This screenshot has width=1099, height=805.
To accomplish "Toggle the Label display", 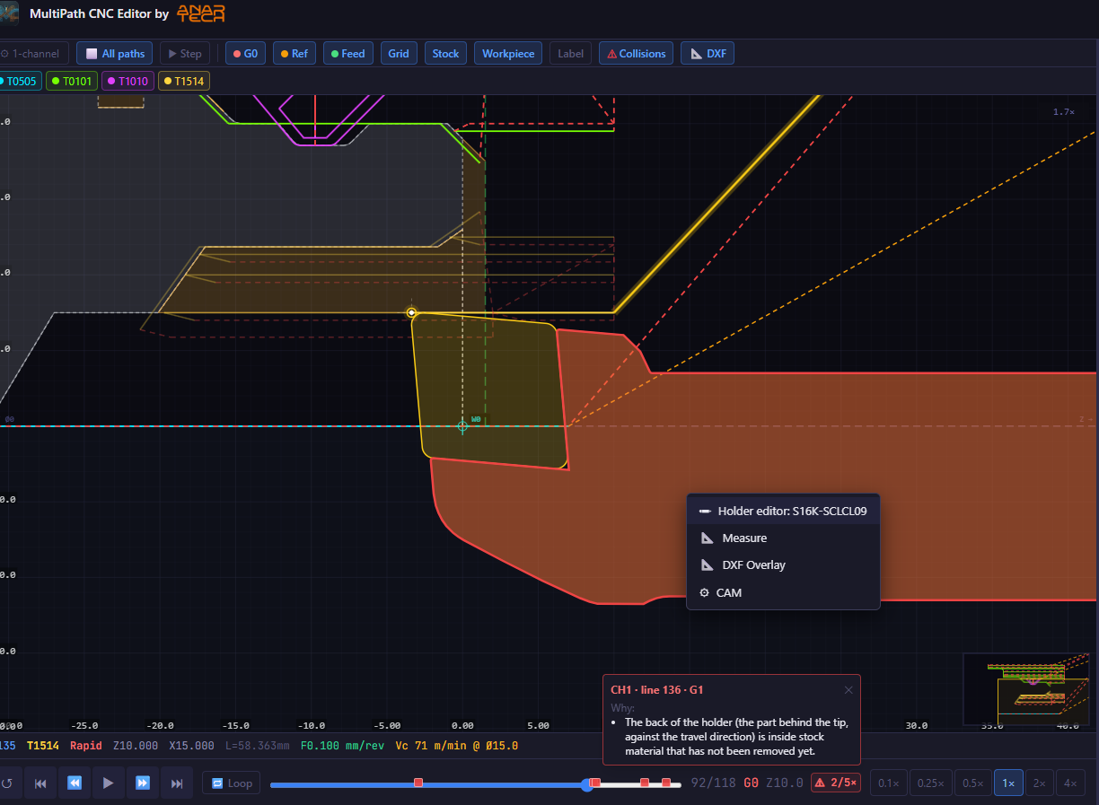I will (570, 54).
